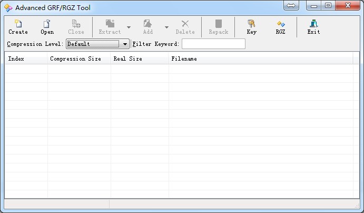Click inside the Filter Keyword field
364x213 pixels.
(x=213, y=44)
